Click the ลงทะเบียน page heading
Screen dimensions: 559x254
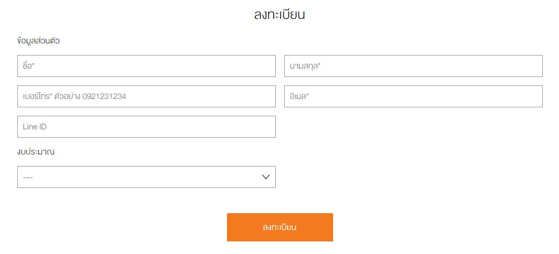tap(279, 15)
